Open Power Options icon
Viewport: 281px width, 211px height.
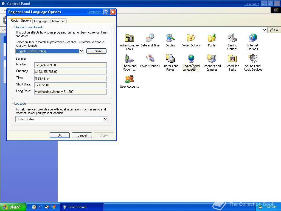point(150,59)
